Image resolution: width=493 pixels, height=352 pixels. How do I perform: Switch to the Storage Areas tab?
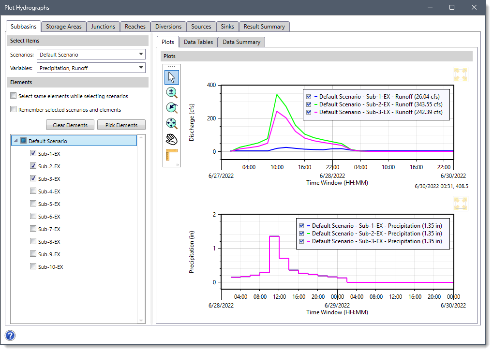(63, 27)
